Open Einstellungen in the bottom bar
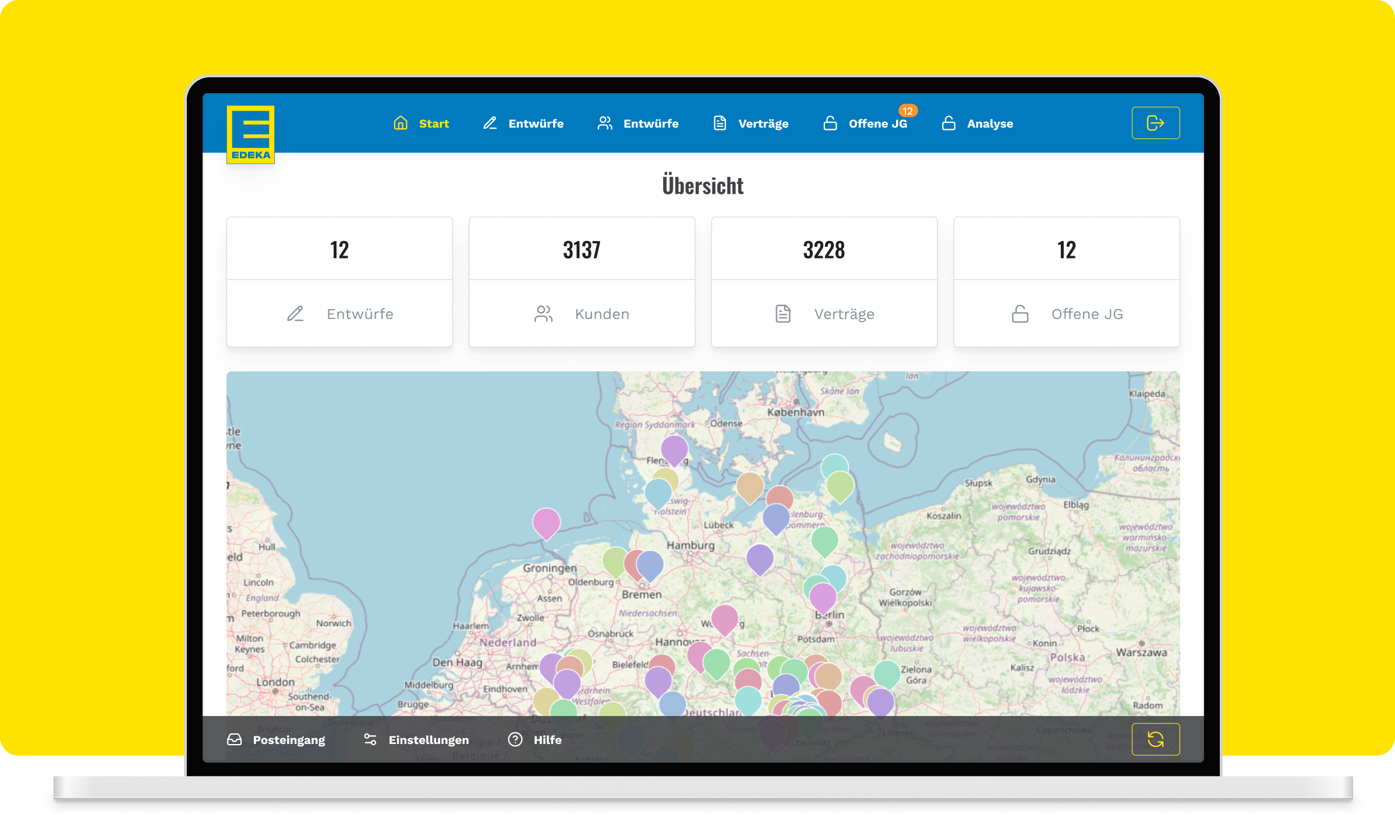 pyautogui.click(x=416, y=739)
